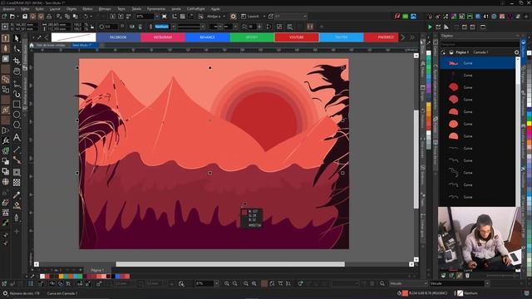
Task: Toggle mirror vertically button
Action: [x=140, y=27]
